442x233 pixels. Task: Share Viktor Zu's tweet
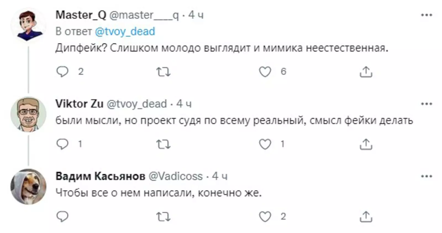pyautogui.click(x=366, y=144)
